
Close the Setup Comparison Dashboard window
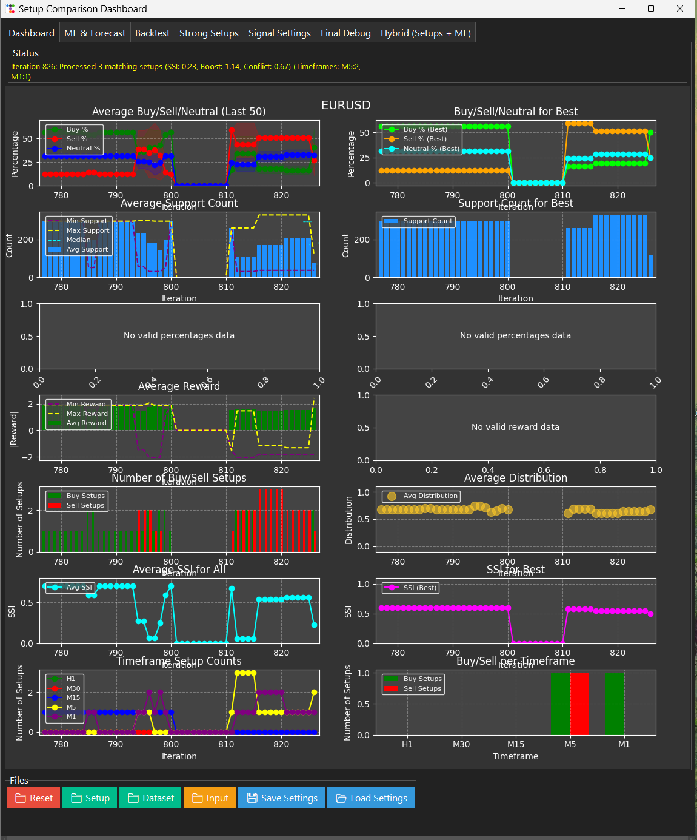680,8
